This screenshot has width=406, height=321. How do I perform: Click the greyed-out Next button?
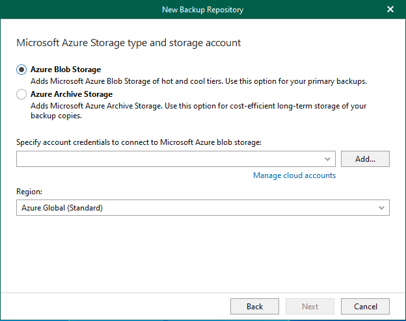310,307
